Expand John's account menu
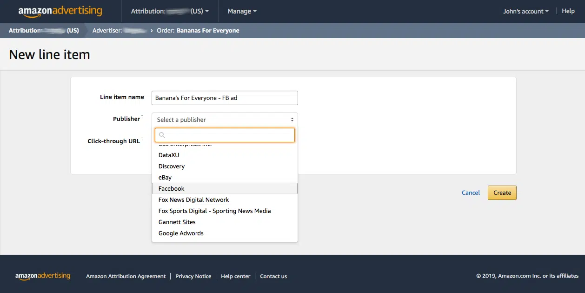The height and width of the screenshot is (293, 585). click(x=526, y=11)
